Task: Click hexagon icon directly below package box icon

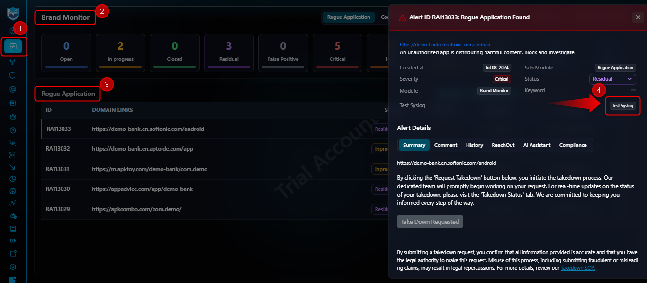Action: [x=13, y=130]
